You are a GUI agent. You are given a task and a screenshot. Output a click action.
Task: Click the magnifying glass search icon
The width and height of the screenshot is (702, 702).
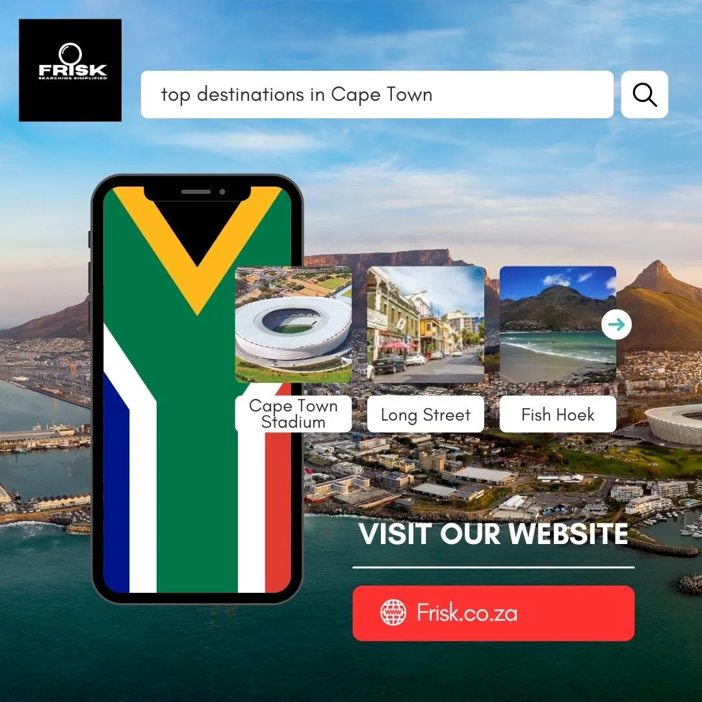coord(644,94)
